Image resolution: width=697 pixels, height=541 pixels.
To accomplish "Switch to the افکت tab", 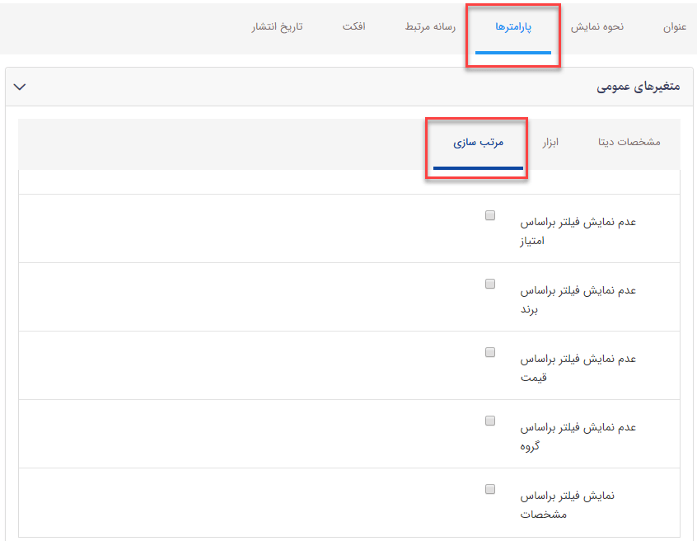I will 354,26.
